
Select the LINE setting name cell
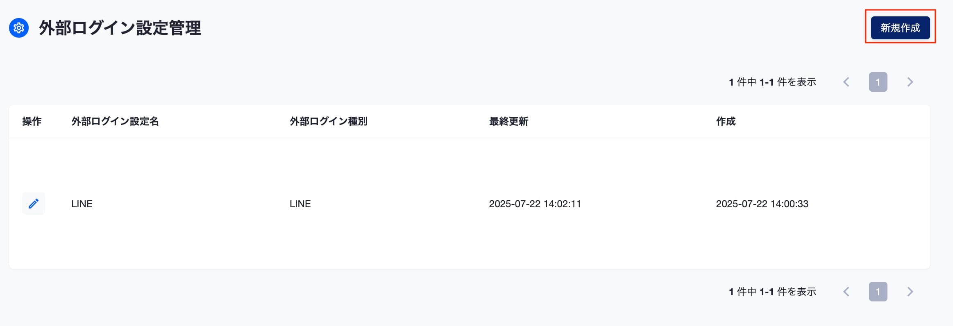[82, 204]
